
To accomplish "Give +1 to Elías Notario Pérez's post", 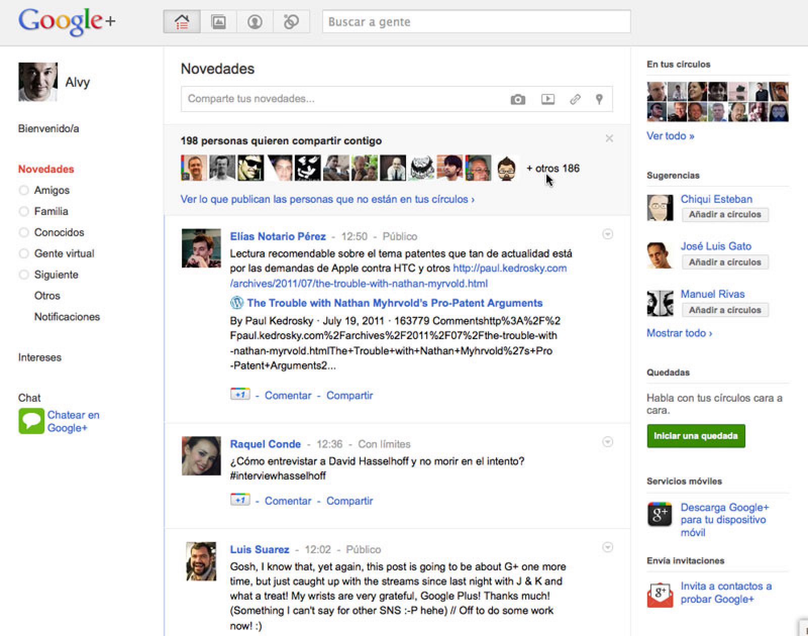I will [239, 394].
